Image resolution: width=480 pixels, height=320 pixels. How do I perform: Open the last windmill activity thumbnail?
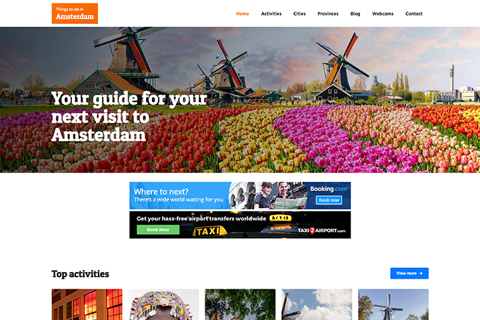pos(393,305)
